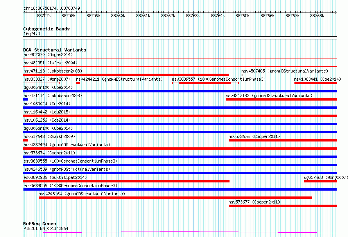Select the small blue nsv471114 bar
The width and height of the screenshot is (348, 237).
[x=25, y=99]
